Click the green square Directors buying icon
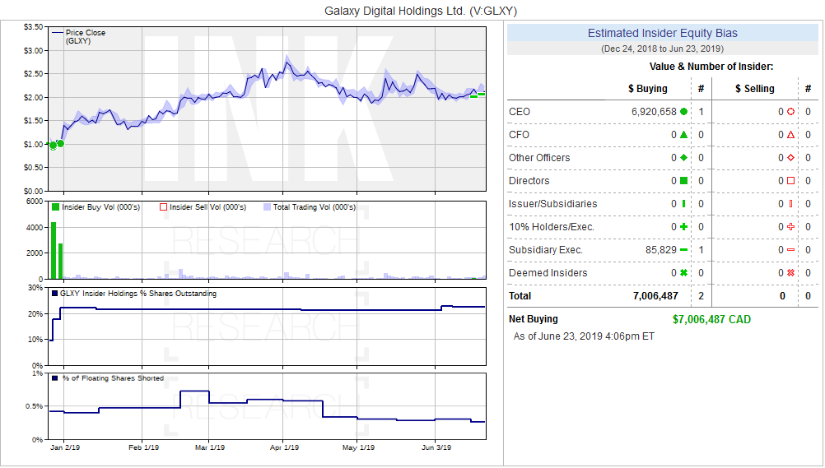 pos(683,180)
